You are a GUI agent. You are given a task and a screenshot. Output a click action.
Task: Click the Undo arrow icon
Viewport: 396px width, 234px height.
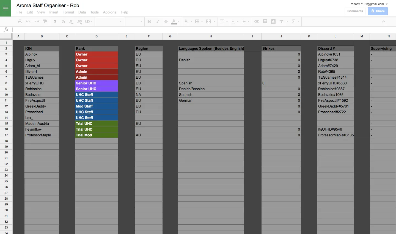point(28,21)
